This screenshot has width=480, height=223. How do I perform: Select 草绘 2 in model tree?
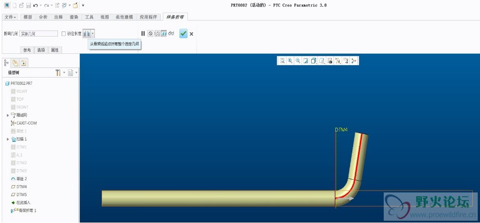tap(19, 179)
